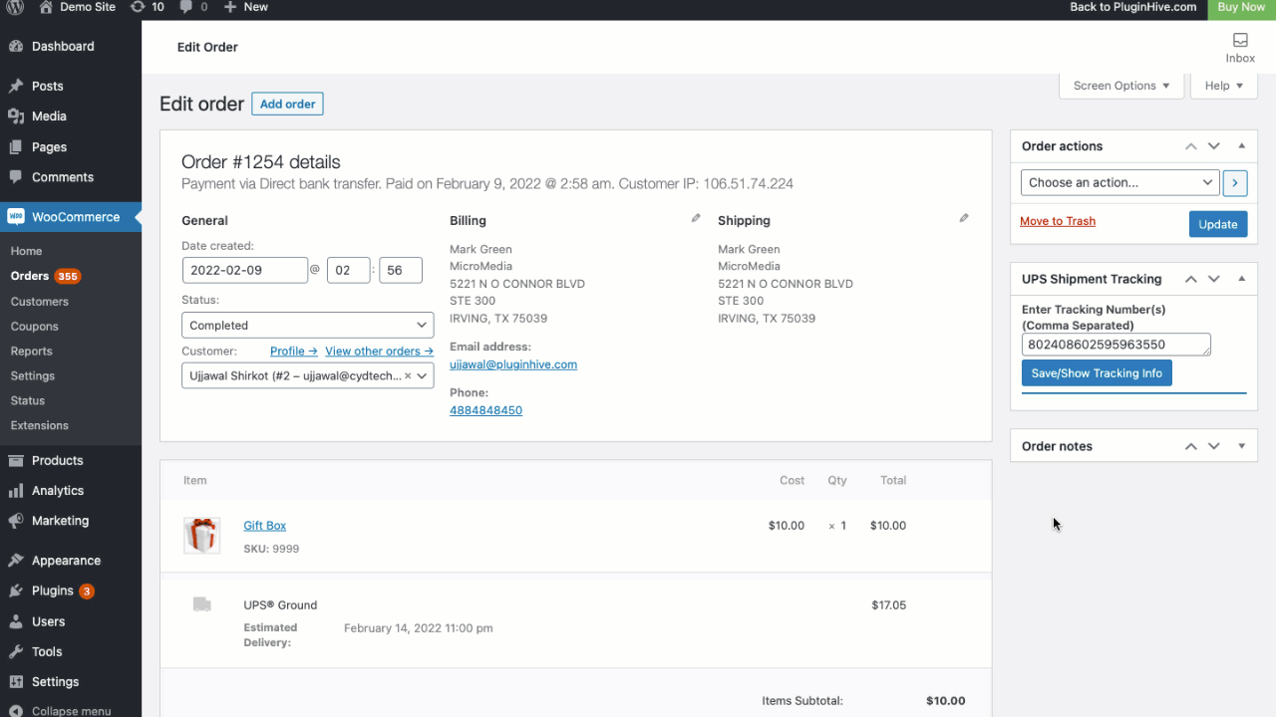Click the Buy Now button

1241,8
